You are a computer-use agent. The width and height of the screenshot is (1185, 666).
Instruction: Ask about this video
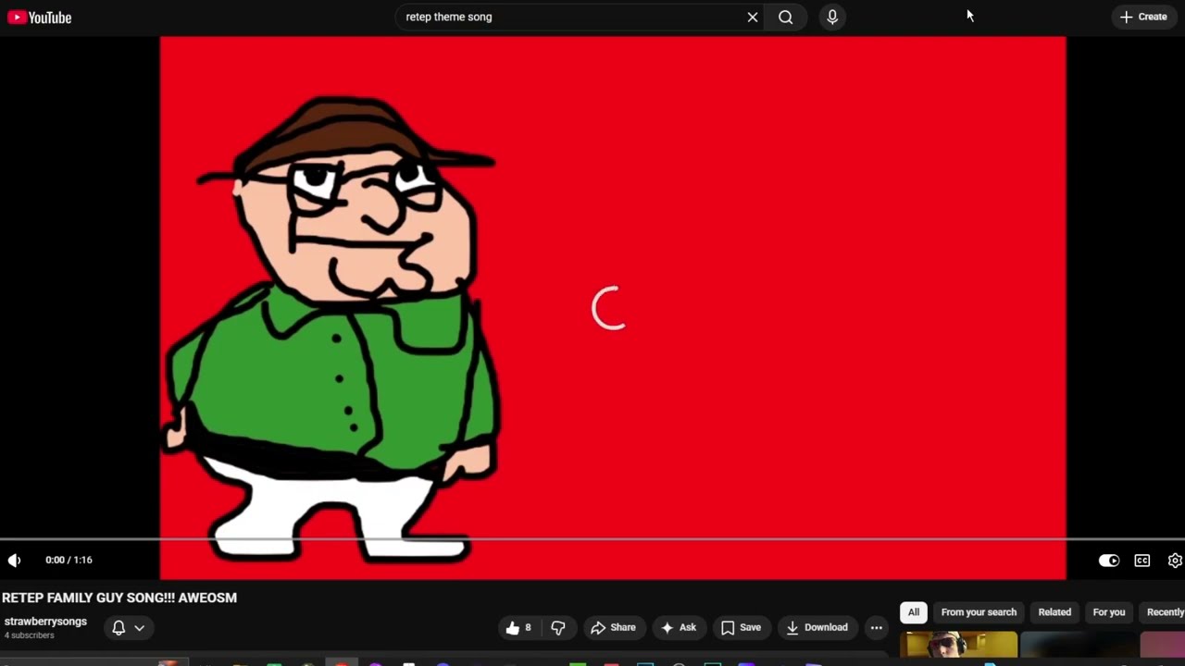click(678, 627)
